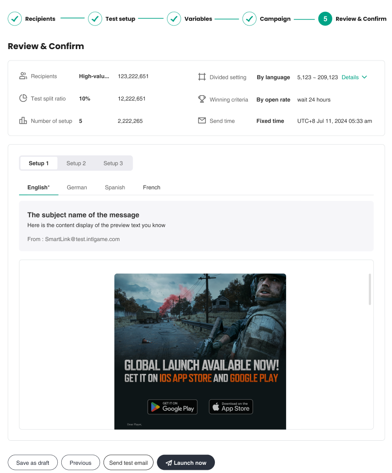Go back to the Recipients step checkmark
Viewport: 392px width, 473px height.
(x=15, y=19)
